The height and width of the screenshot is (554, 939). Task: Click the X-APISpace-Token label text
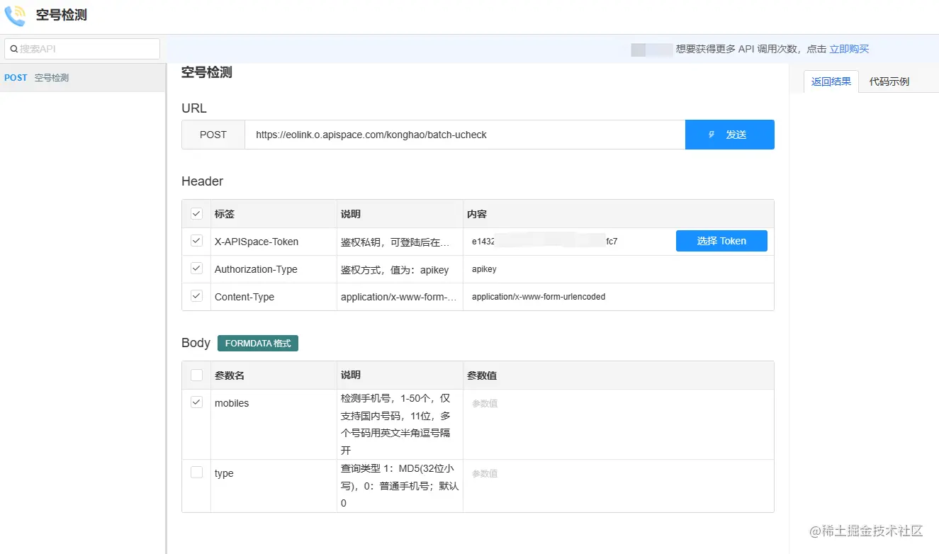257,242
